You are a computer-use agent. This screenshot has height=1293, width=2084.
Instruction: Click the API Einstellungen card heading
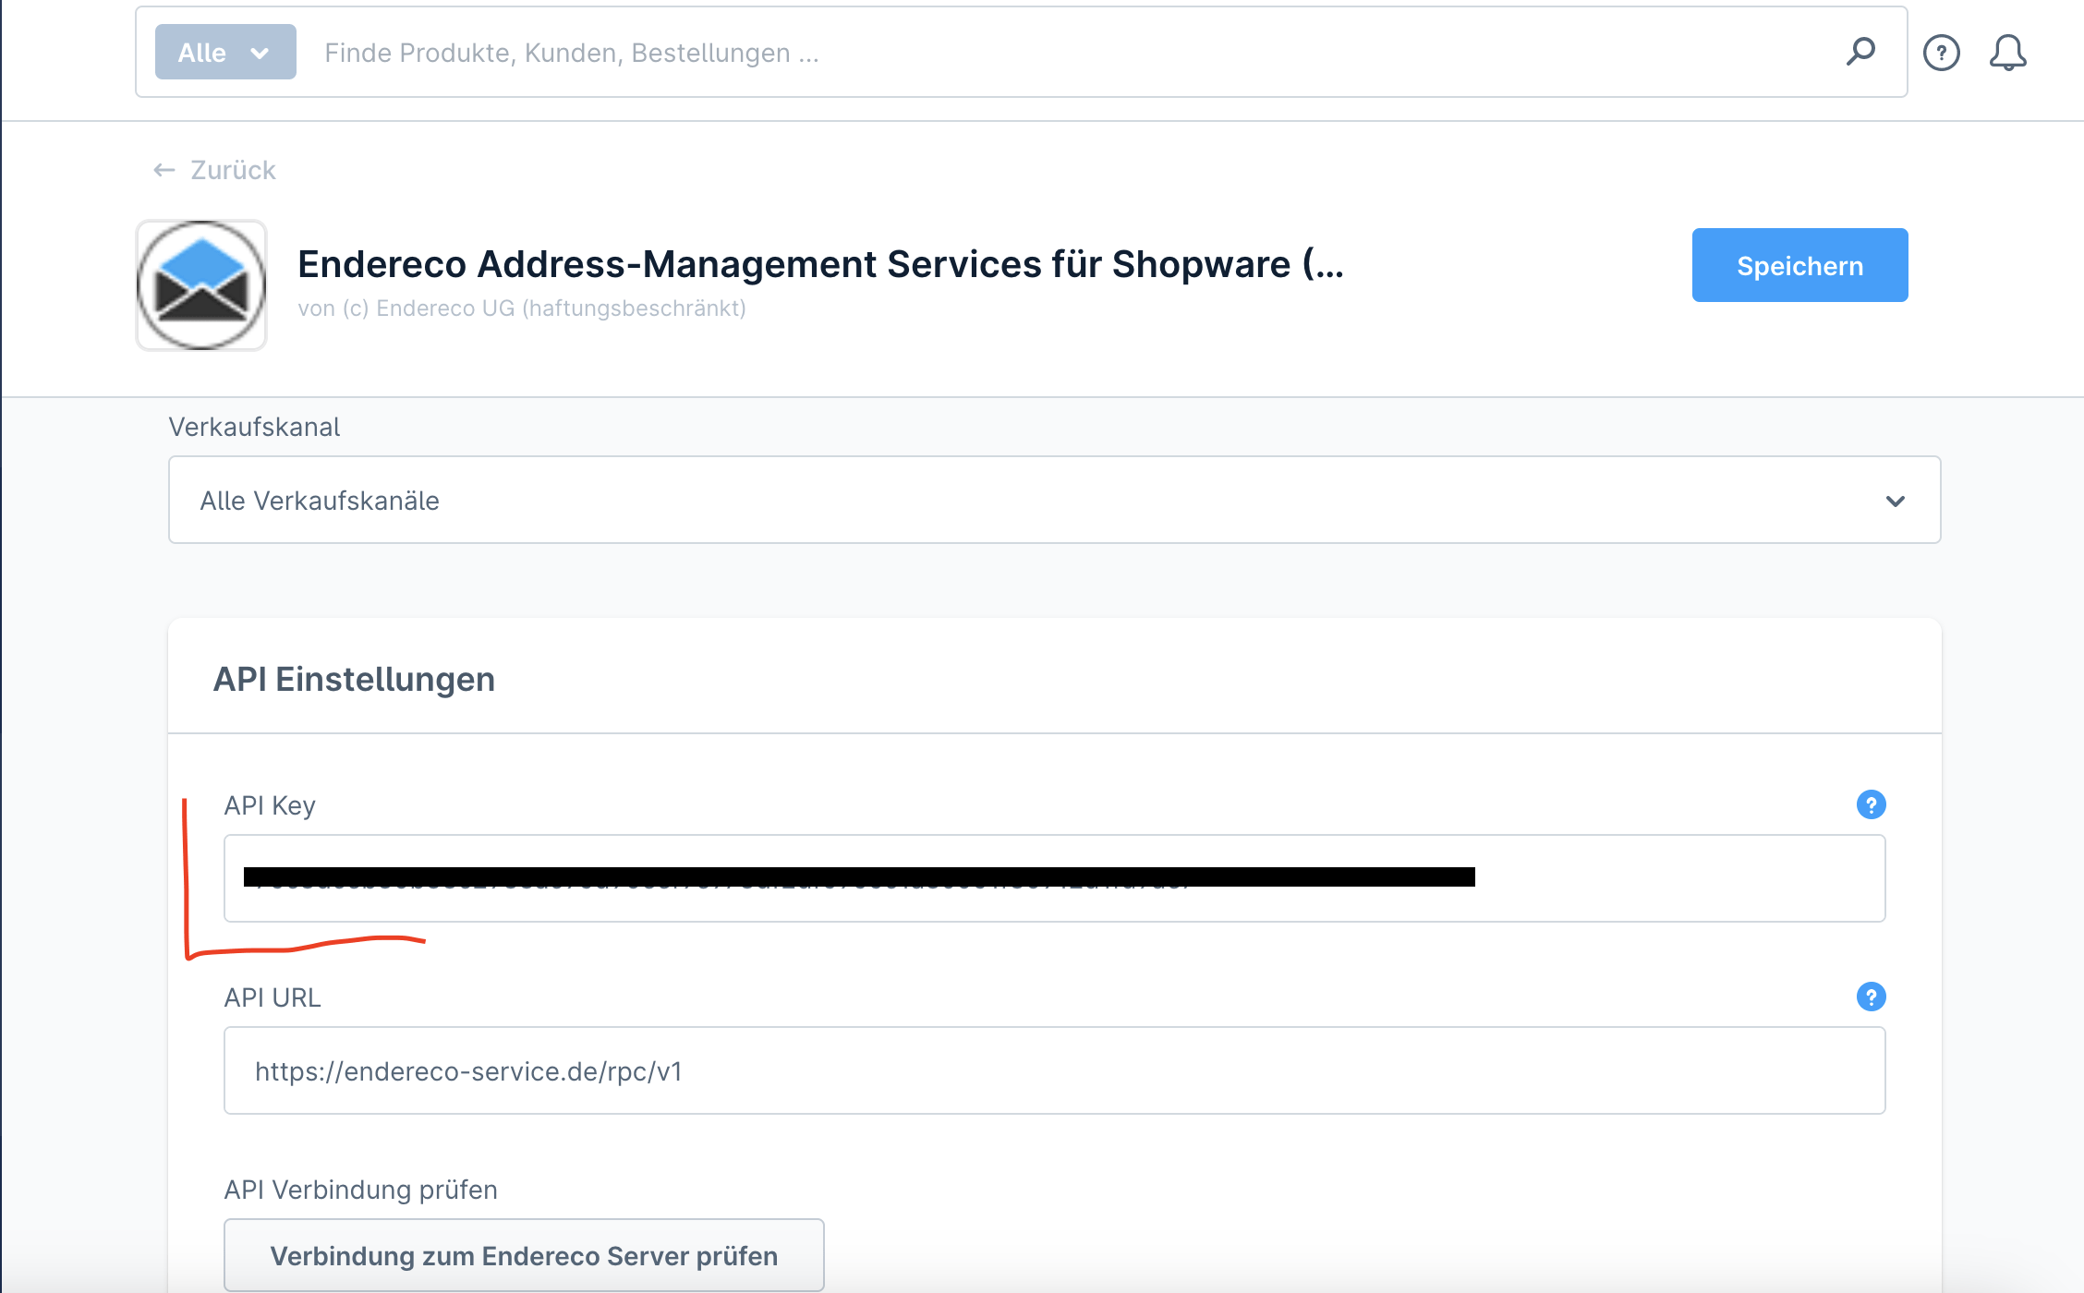tap(354, 679)
